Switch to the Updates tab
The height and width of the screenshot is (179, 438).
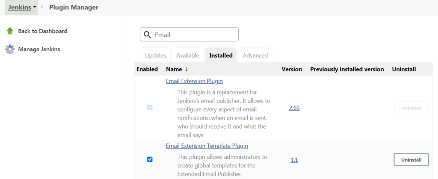156,55
